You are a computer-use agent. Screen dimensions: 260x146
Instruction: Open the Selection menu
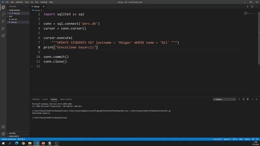point(19,2)
